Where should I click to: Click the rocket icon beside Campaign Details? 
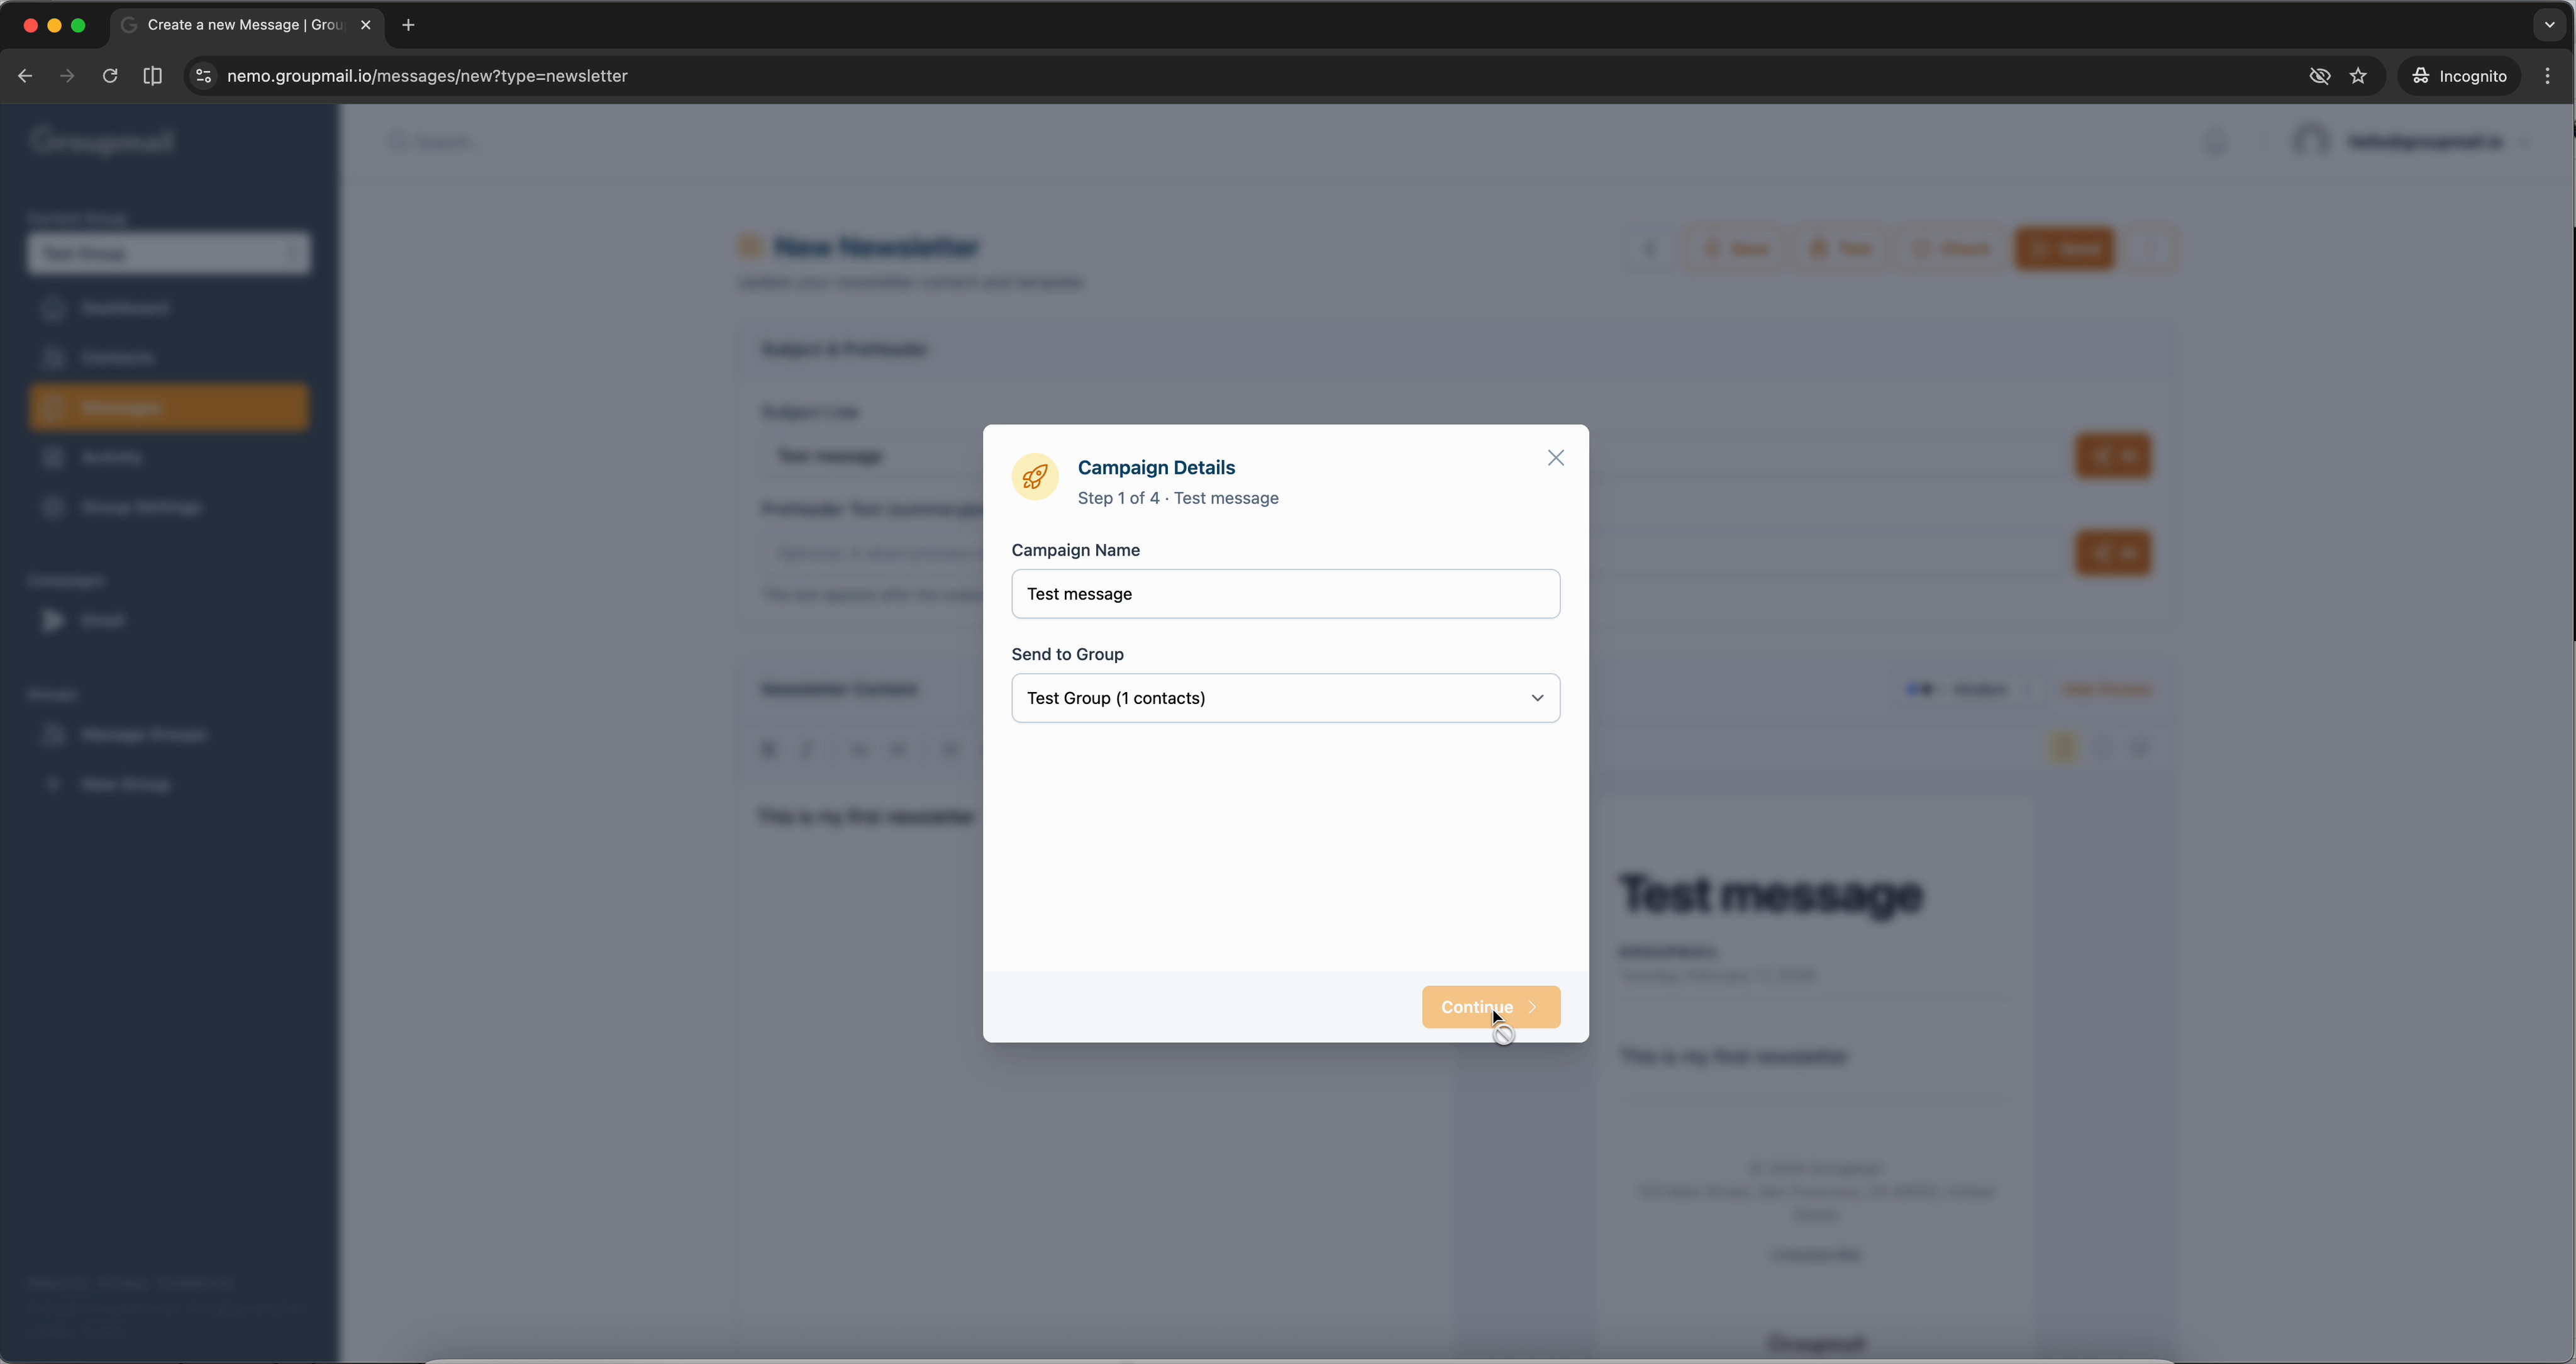1034,478
